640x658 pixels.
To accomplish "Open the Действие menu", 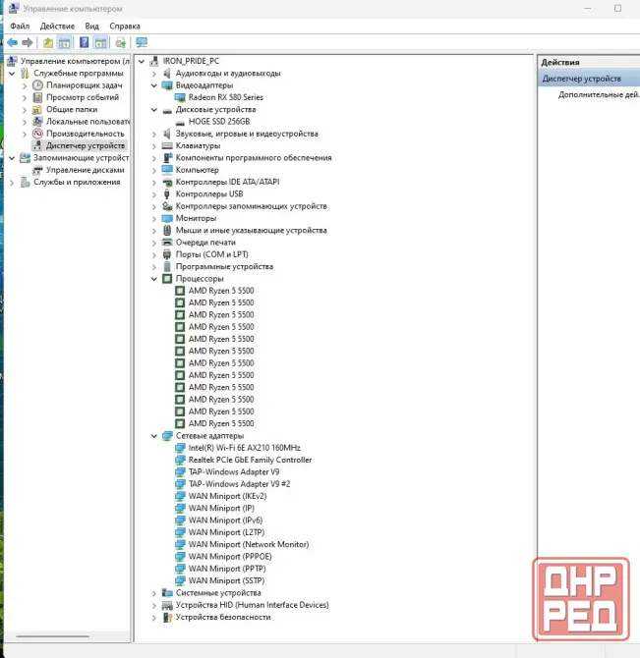I will point(57,26).
